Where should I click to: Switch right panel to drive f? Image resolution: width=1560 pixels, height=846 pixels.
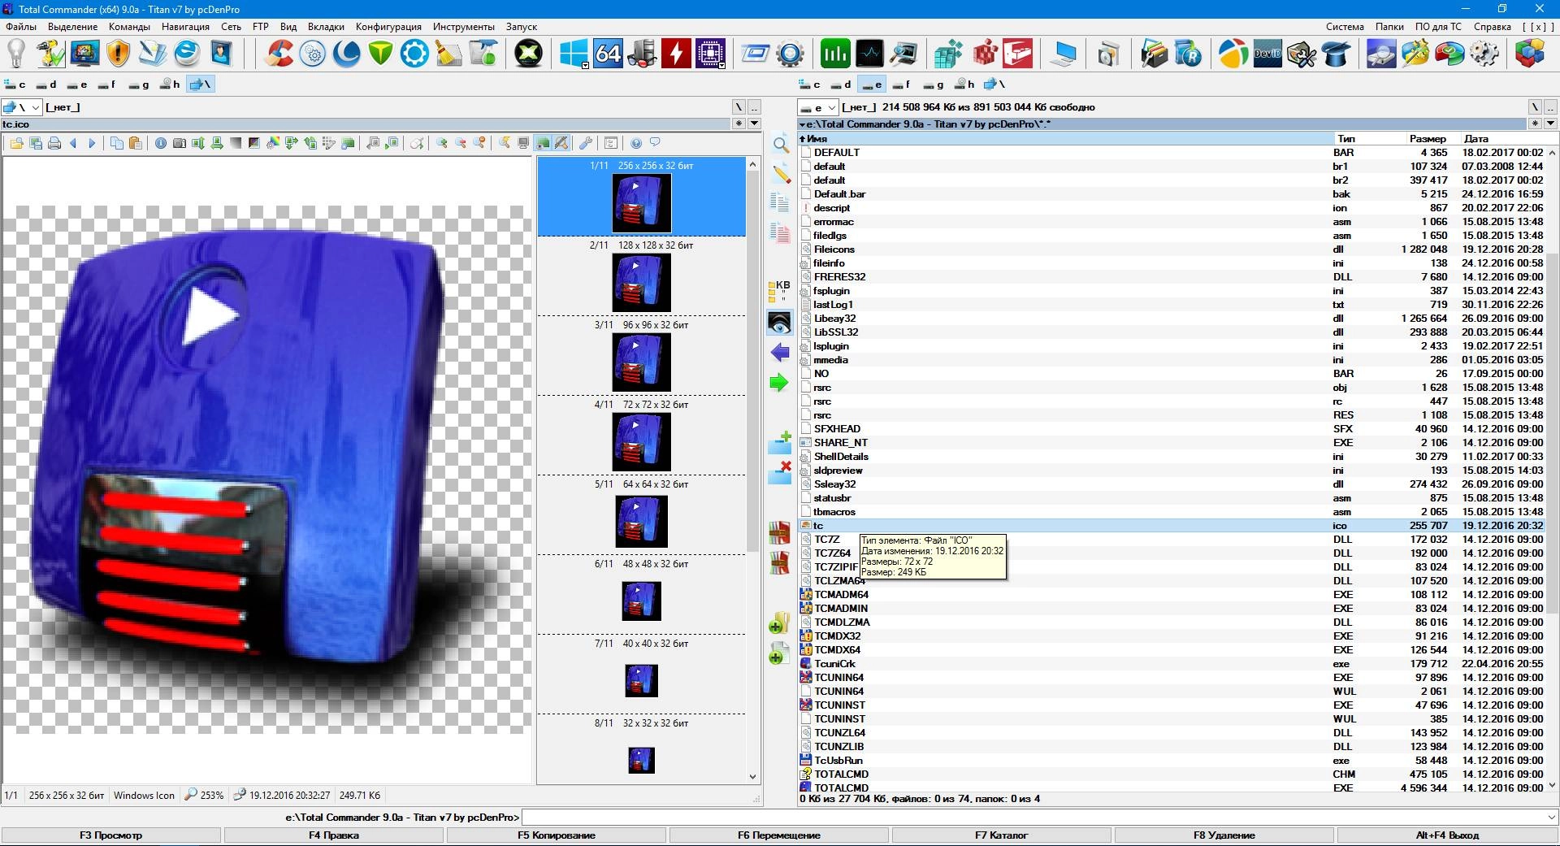click(x=901, y=85)
